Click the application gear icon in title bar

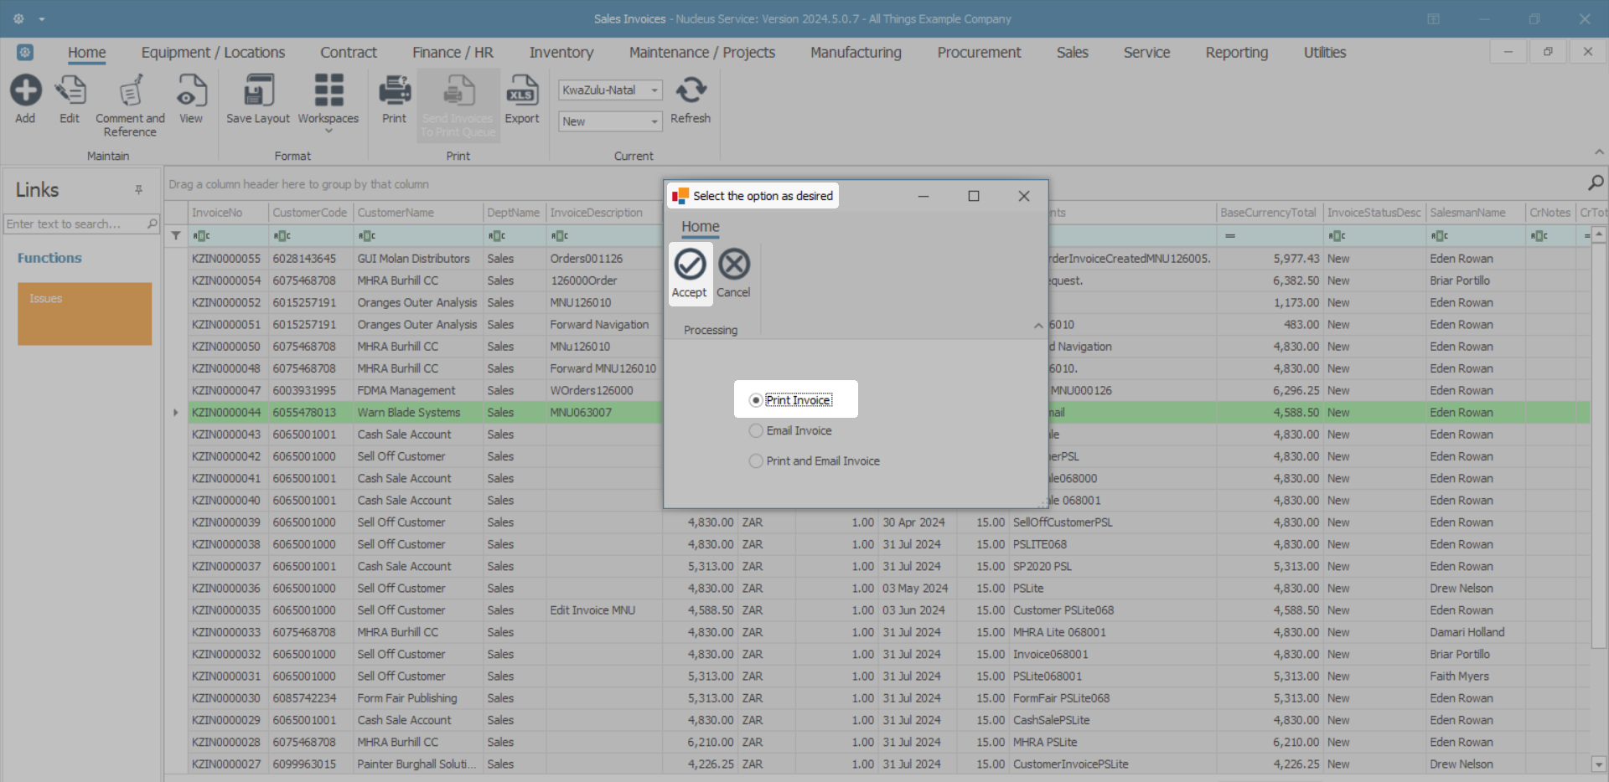[18, 18]
